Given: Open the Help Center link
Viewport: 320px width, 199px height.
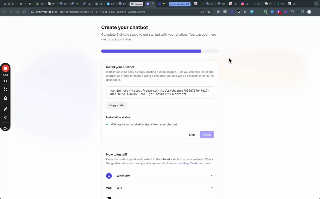Looking at the screenshot, I should click(188, 163).
